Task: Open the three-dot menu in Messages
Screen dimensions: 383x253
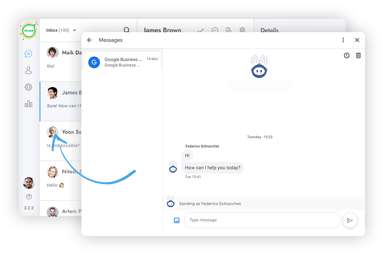Action: point(343,40)
